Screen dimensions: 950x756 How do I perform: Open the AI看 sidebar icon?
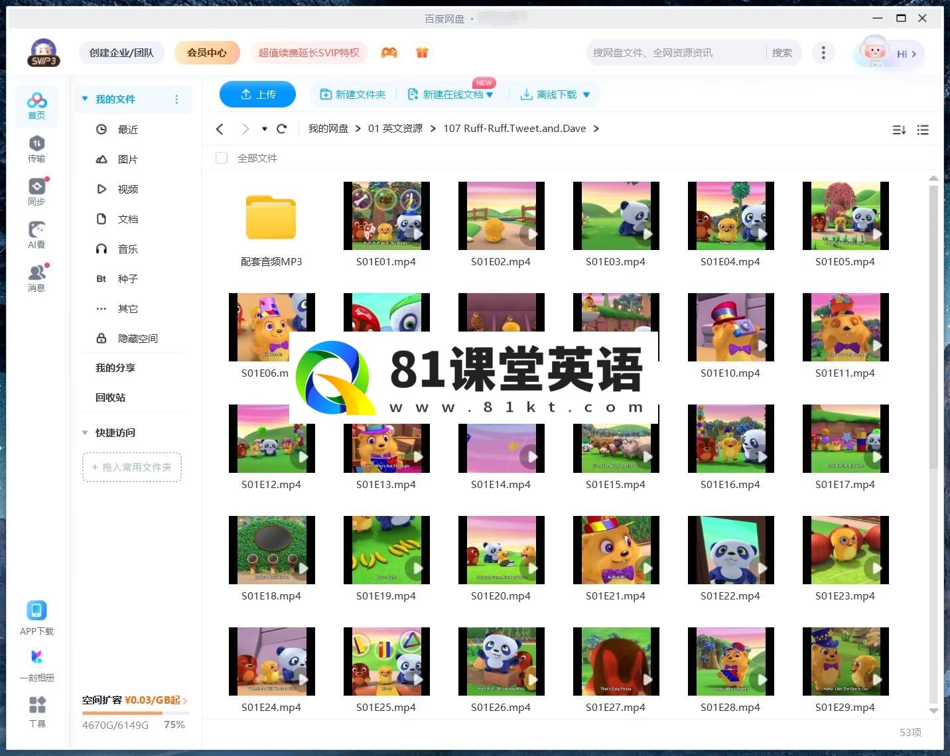tap(36, 235)
